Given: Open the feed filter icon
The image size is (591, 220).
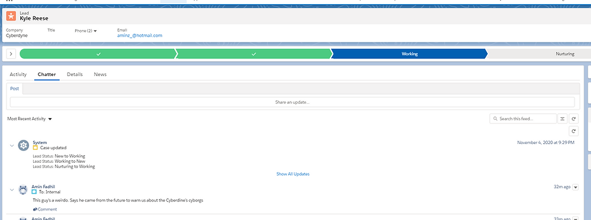Looking at the screenshot, I should [x=562, y=119].
